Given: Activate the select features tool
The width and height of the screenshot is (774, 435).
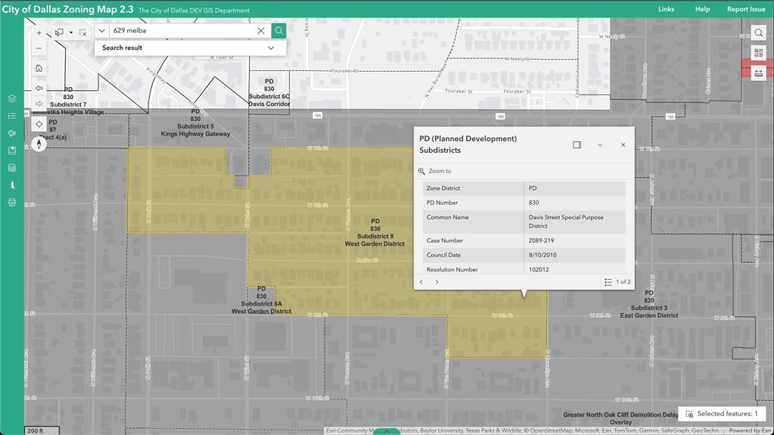Looking at the screenshot, I should (x=59, y=33).
